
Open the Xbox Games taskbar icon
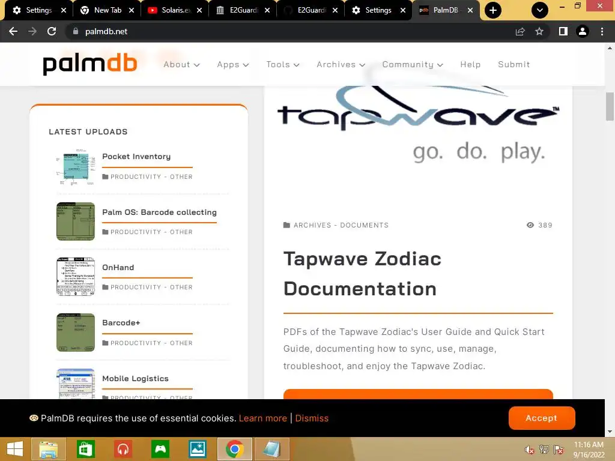coord(160,449)
